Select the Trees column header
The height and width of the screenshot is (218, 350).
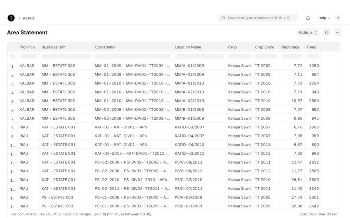[x=311, y=47]
